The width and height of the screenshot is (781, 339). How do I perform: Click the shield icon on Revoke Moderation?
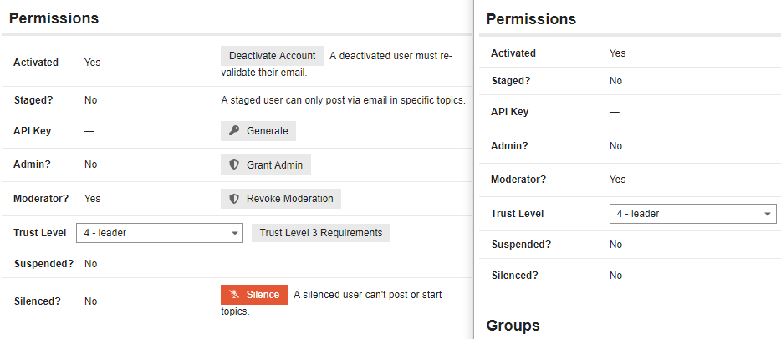tap(234, 199)
